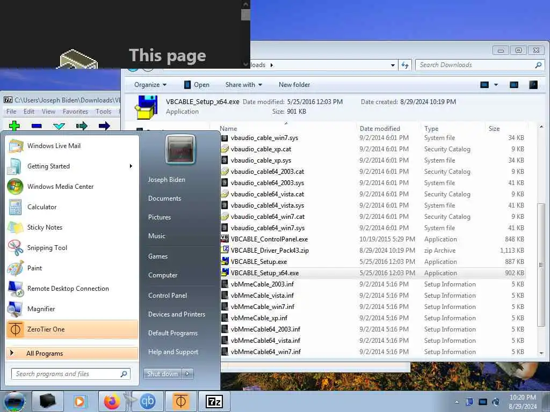Click the Shut down button

162,374
